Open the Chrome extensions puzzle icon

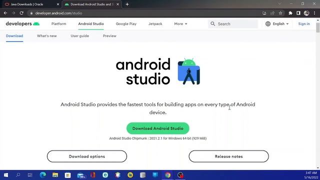(x=290, y=13)
